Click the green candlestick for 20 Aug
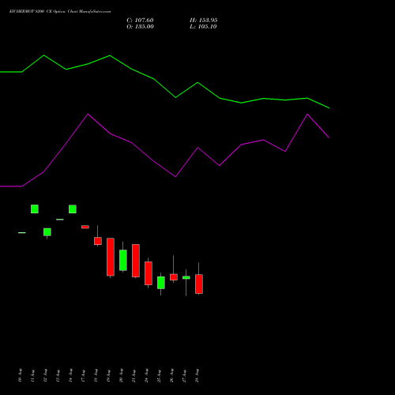The height and width of the screenshot is (395, 395). pyautogui.click(x=123, y=260)
